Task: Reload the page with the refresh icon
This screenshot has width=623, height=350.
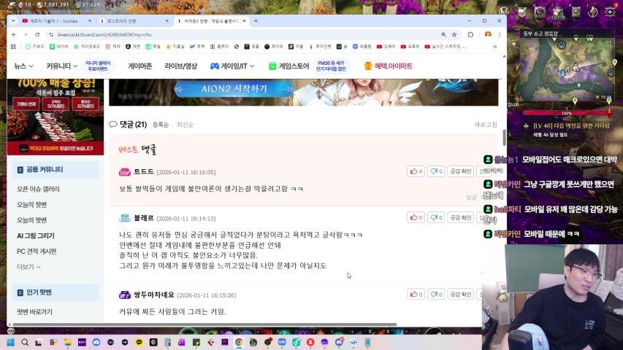Action: coord(37,35)
